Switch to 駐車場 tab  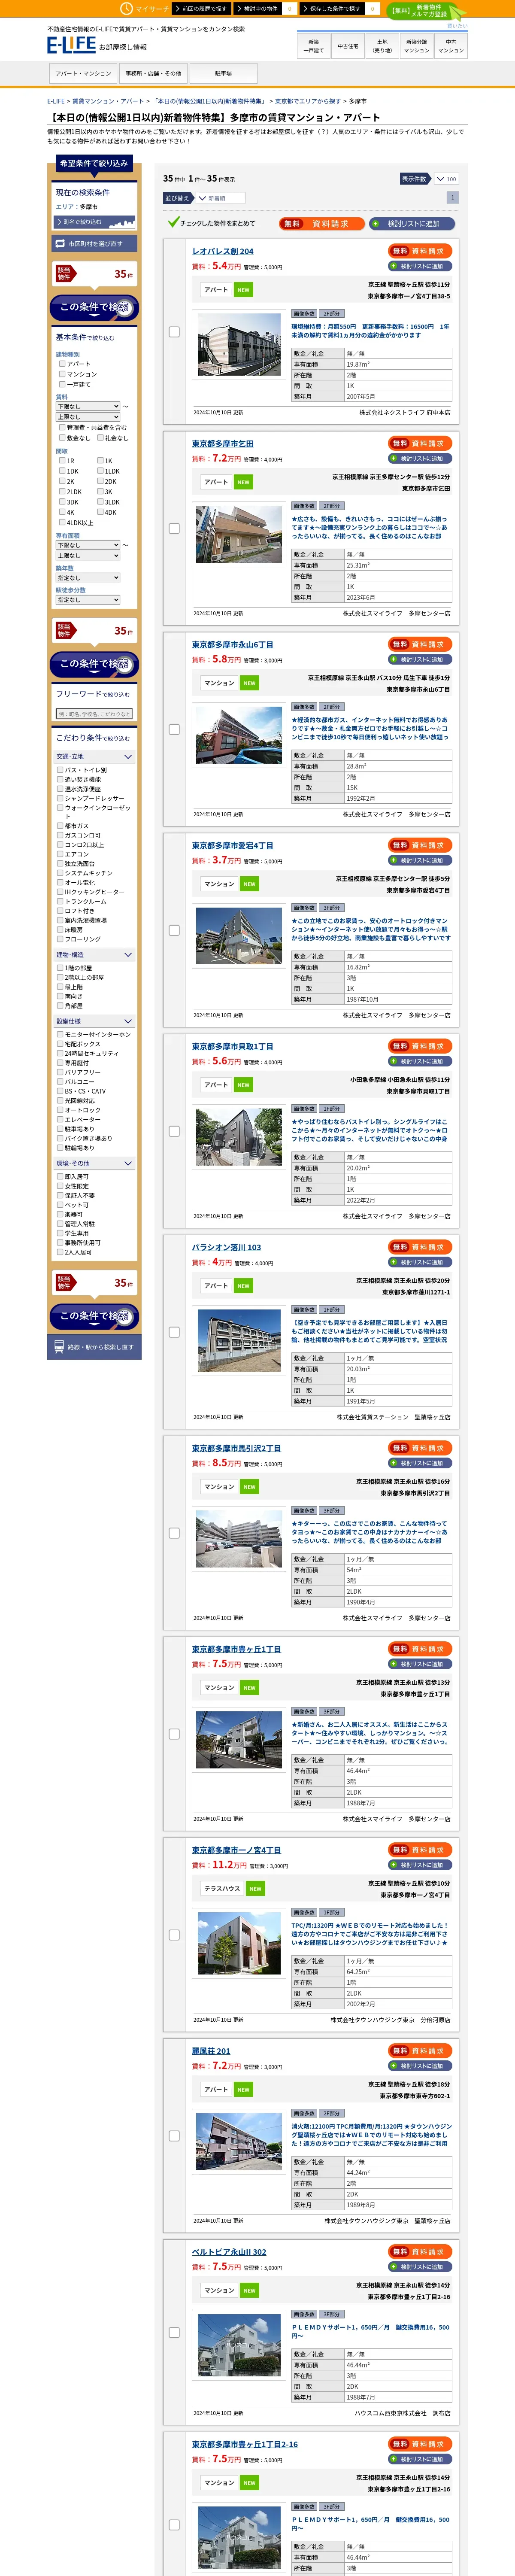coord(223,74)
